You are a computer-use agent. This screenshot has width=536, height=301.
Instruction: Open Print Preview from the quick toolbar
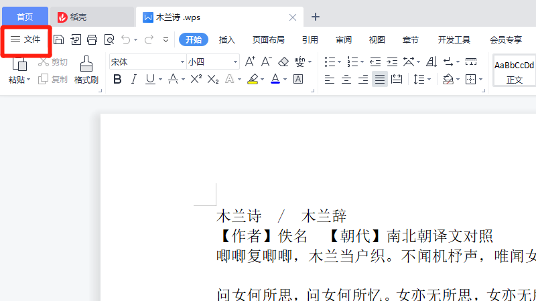[109, 40]
